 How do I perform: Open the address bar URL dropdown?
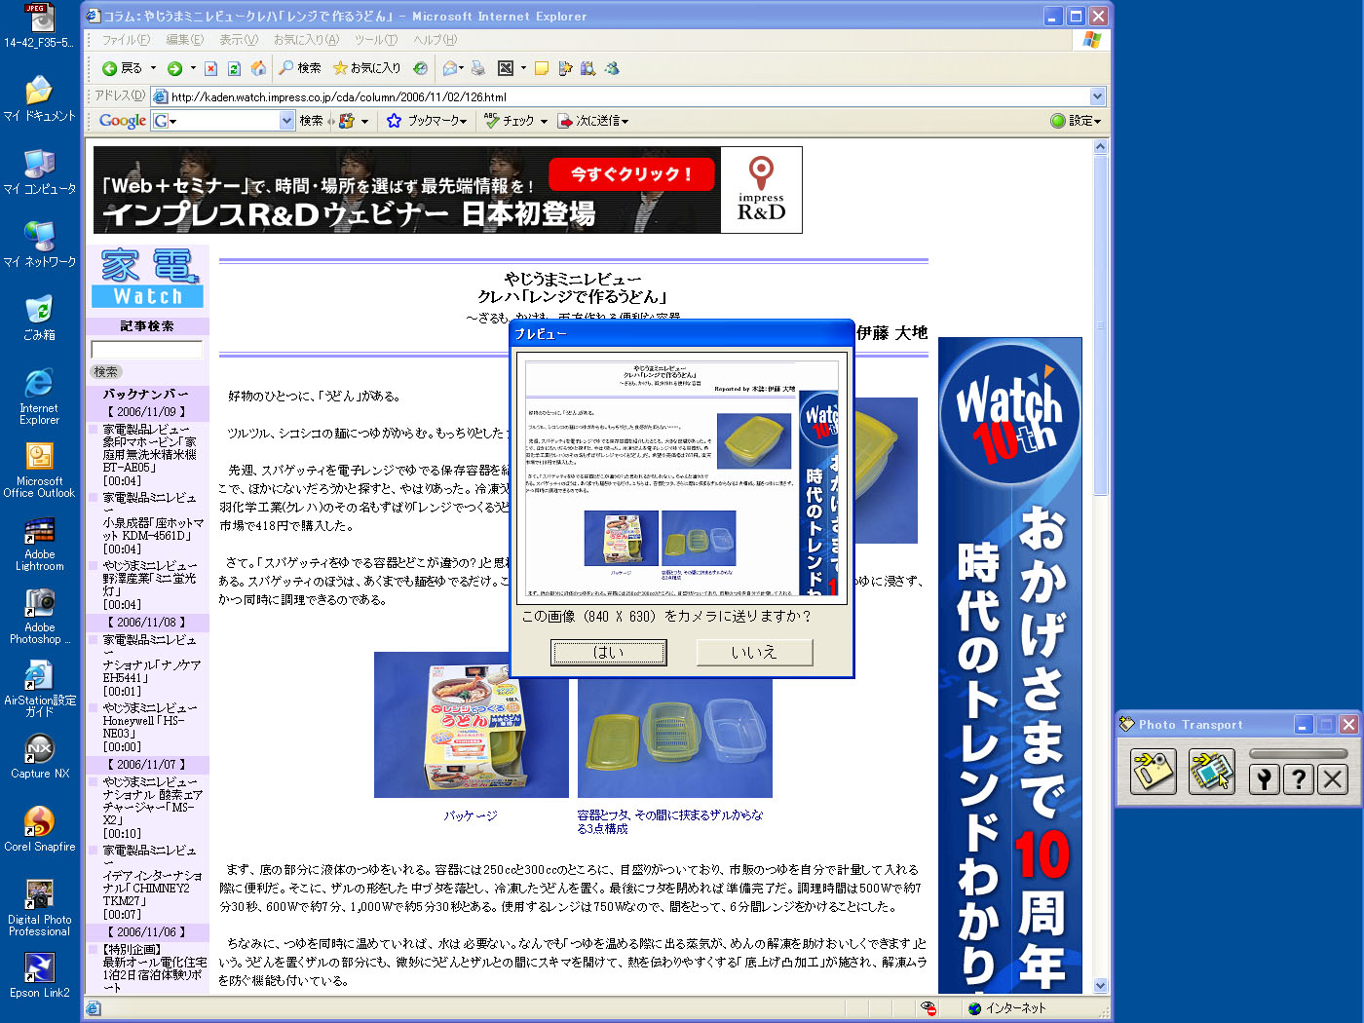pyautogui.click(x=1097, y=96)
